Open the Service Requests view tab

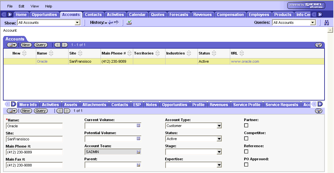point(282,105)
